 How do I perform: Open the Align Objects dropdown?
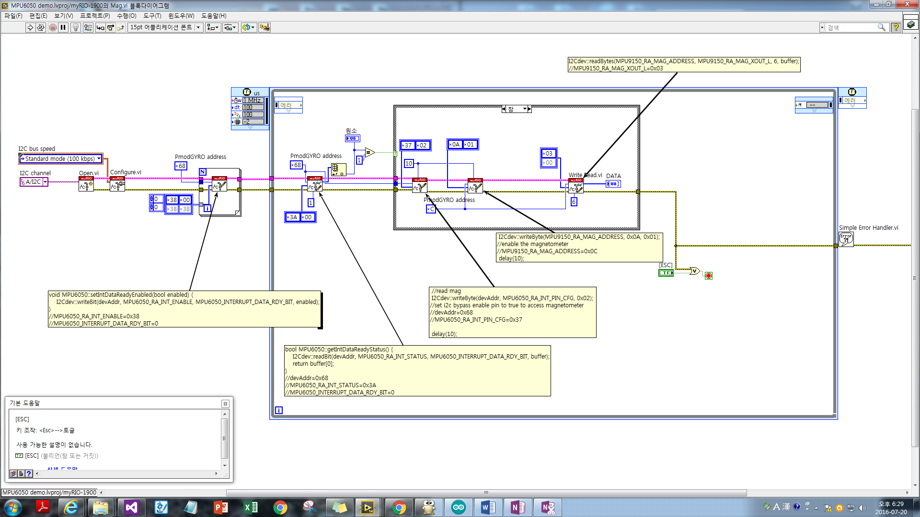coord(213,28)
